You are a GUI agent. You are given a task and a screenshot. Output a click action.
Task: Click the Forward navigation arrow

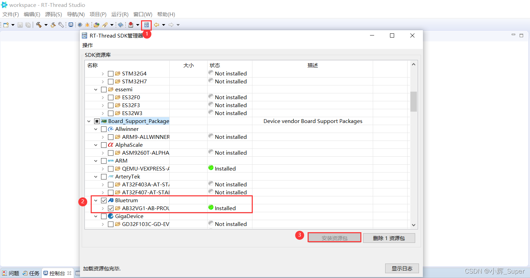[171, 25]
